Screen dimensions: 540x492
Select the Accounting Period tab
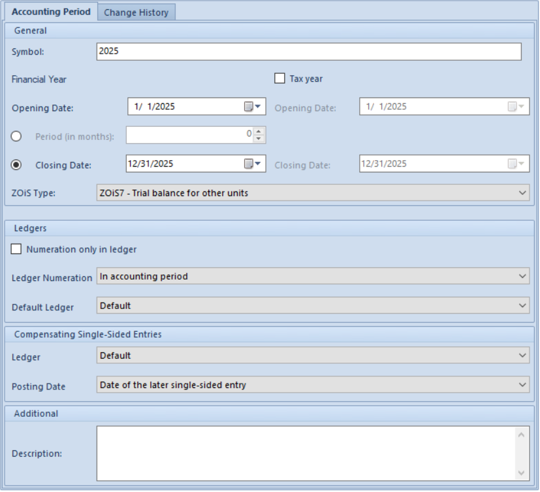pyautogui.click(x=51, y=12)
